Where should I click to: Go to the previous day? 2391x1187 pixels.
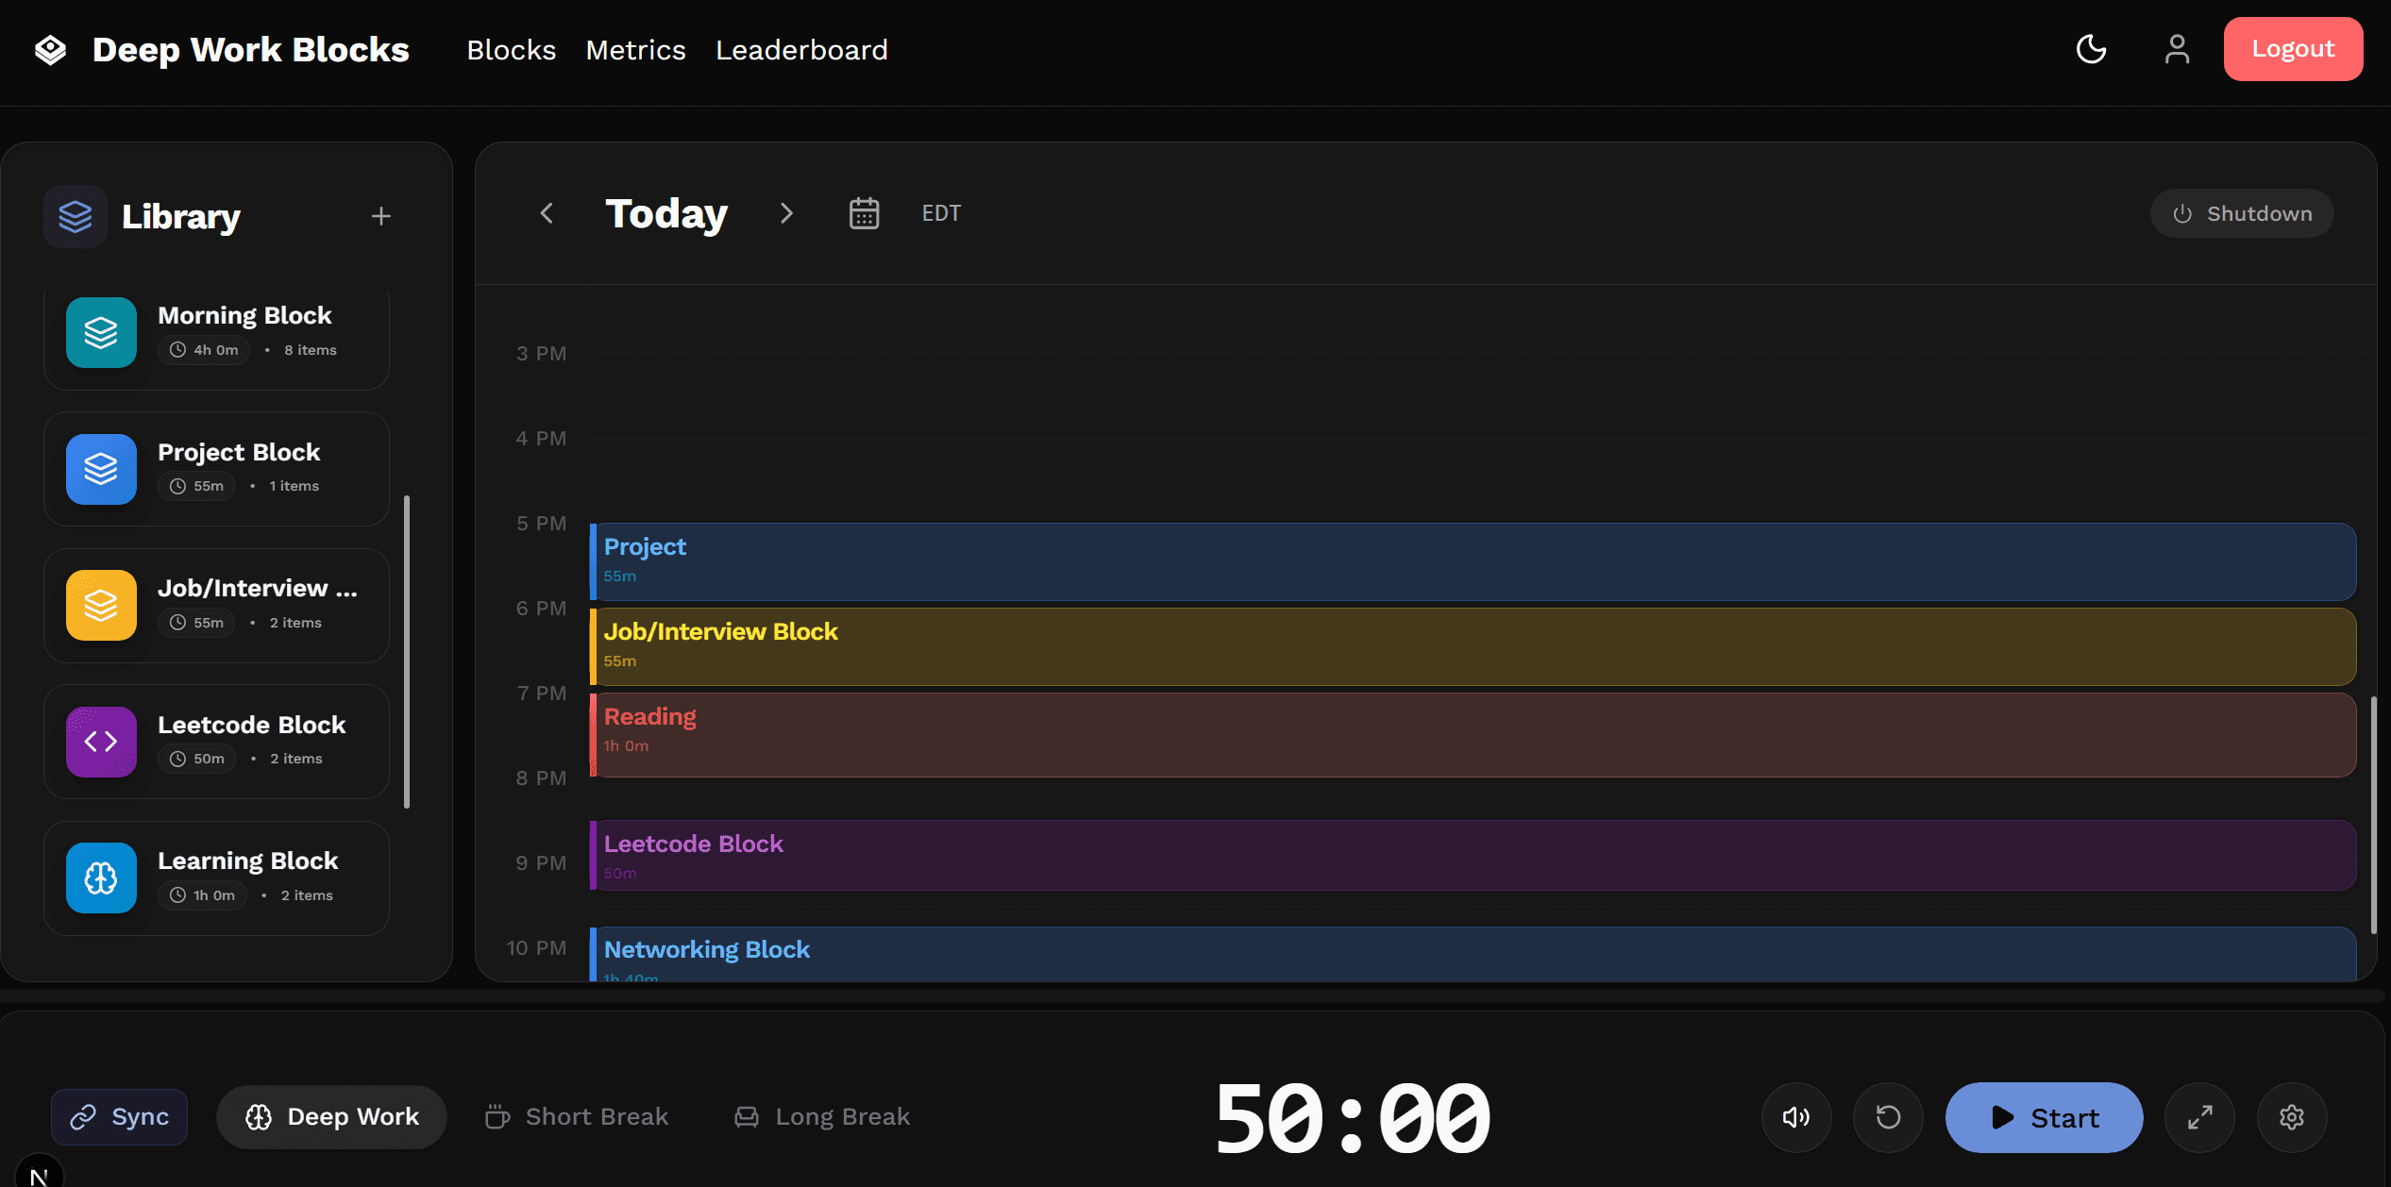tap(547, 213)
